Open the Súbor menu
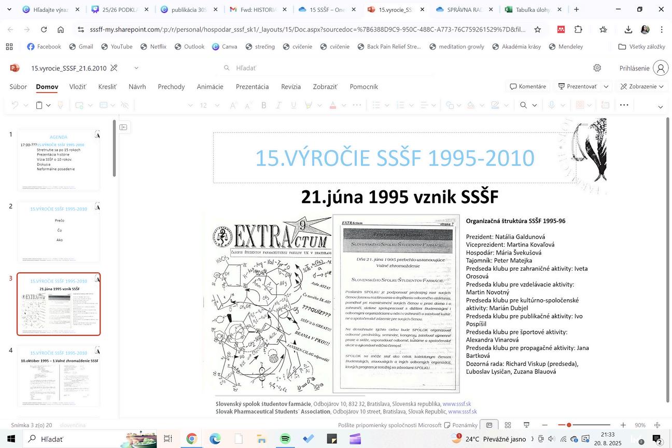 point(18,87)
